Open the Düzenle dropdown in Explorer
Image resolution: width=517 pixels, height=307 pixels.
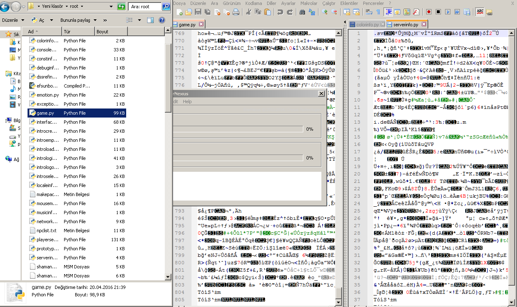(x=13, y=20)
